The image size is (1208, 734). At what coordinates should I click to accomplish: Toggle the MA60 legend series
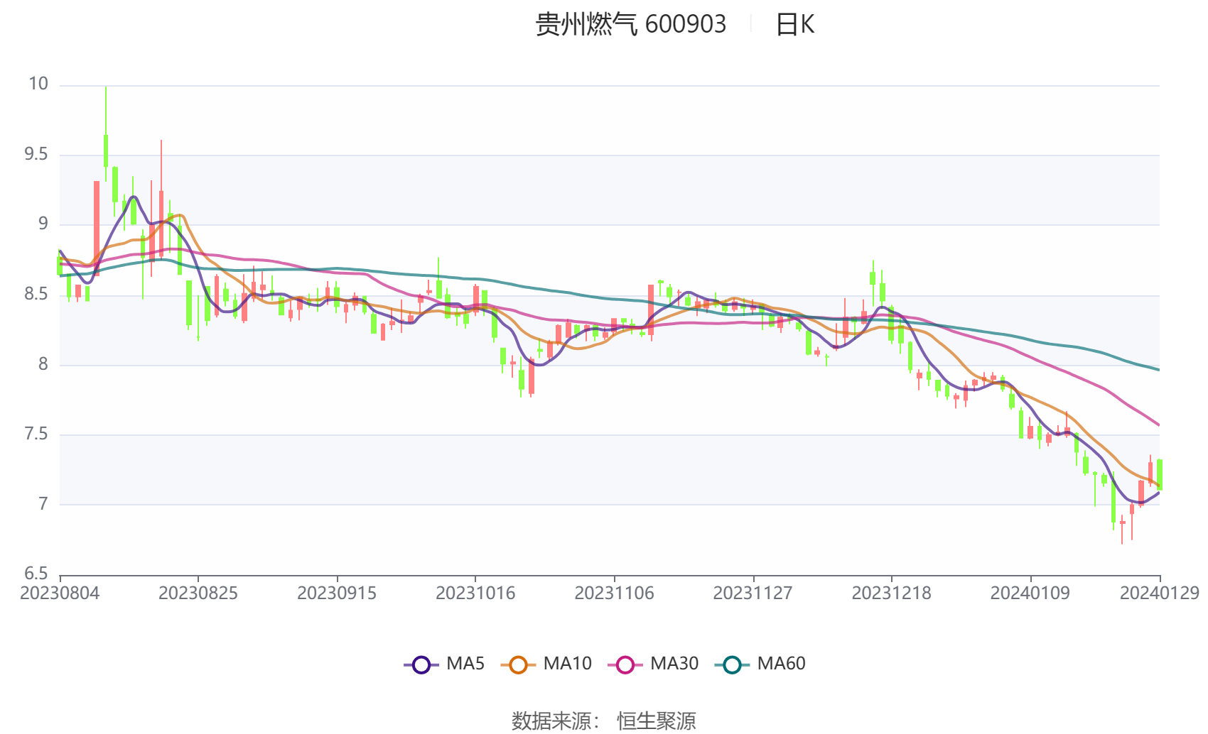(x=760, y=664)
